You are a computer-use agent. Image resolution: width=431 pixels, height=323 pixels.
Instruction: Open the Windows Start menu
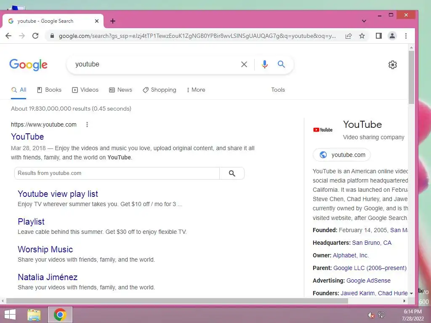(10, 315)
